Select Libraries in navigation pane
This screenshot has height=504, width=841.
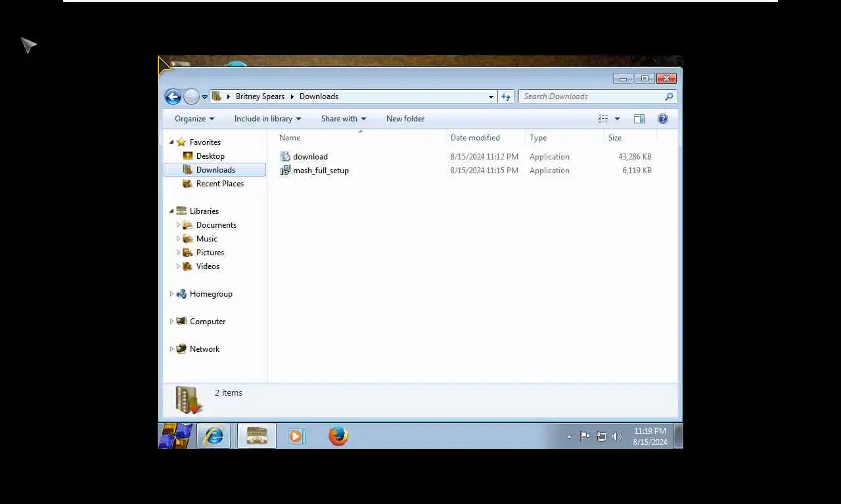(204, 211)
